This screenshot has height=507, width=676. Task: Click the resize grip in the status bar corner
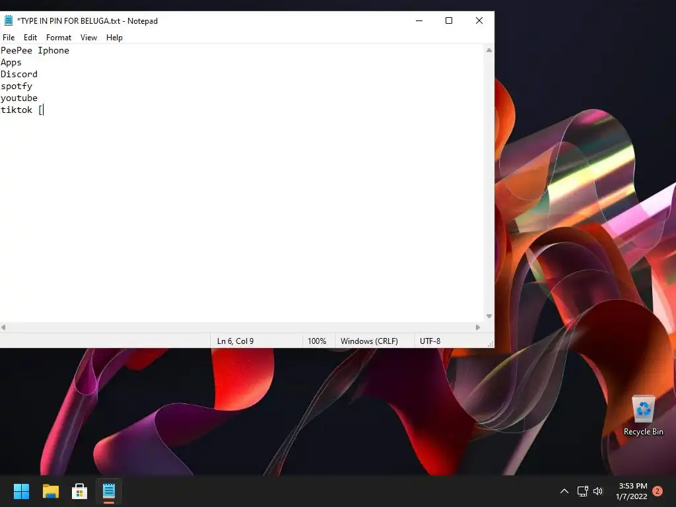coord(490,344)
